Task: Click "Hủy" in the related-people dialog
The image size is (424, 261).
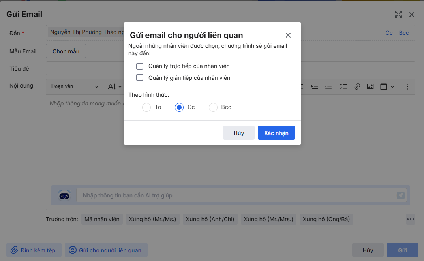Action: click(x=239, y=133)
